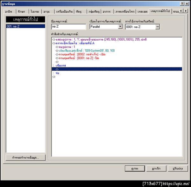The image size is (191, 187).
Task: Click the help question mark button
Action: (x=182, y=4)
